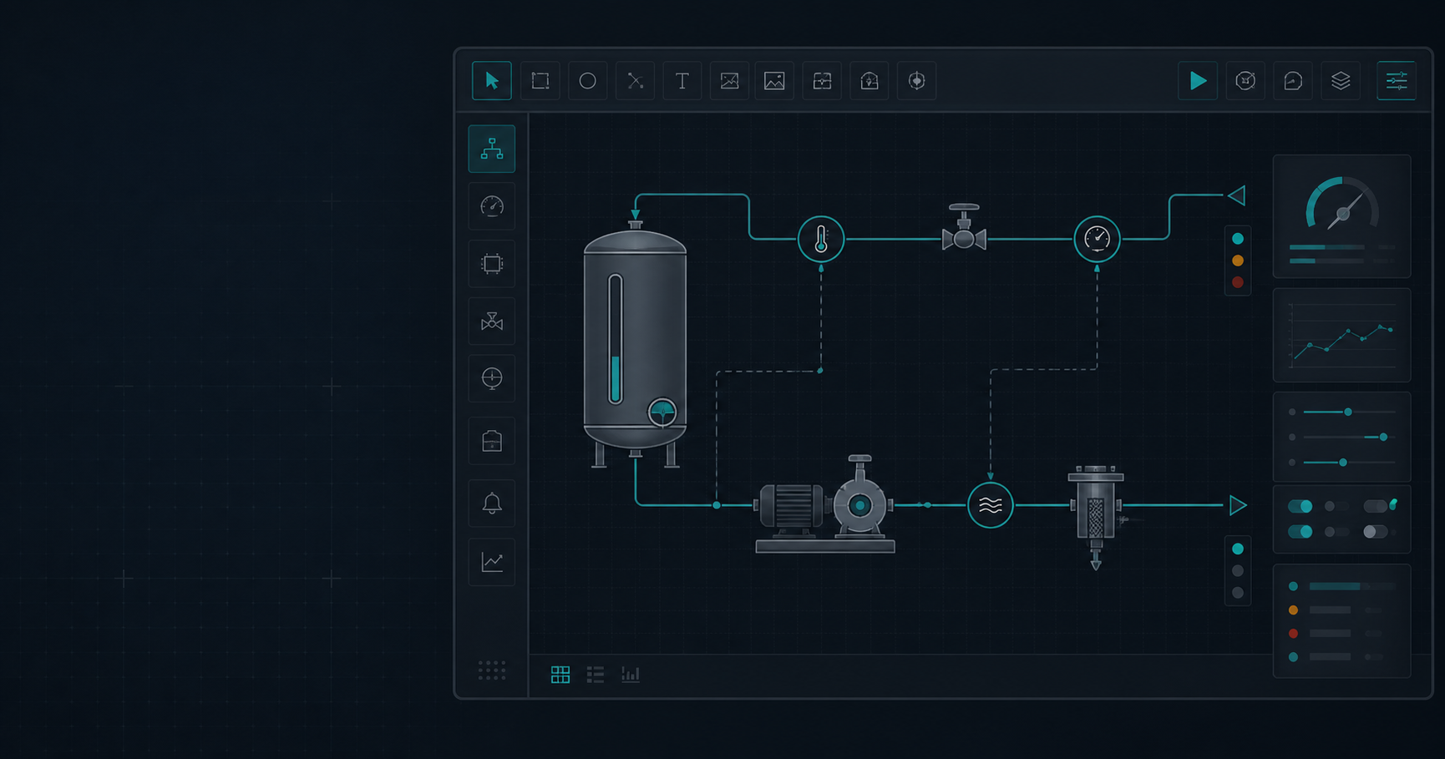Open the gauge section in the sidebar
The width and height of the screenshot is (1445, 759).
pyautogui.click(x=492, y=206)
